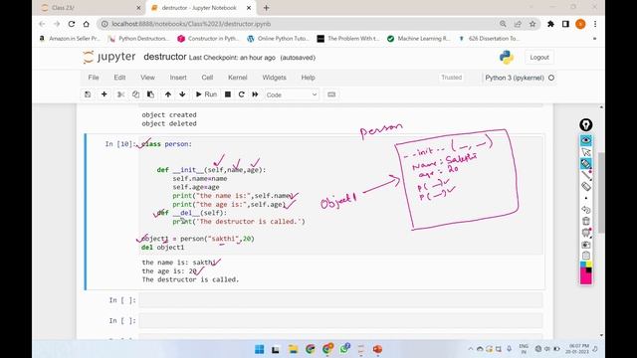Image resolution: width=637 pixels, height=358 pixels.
Task: Click the browser back arrow
Action: (42, 24)
